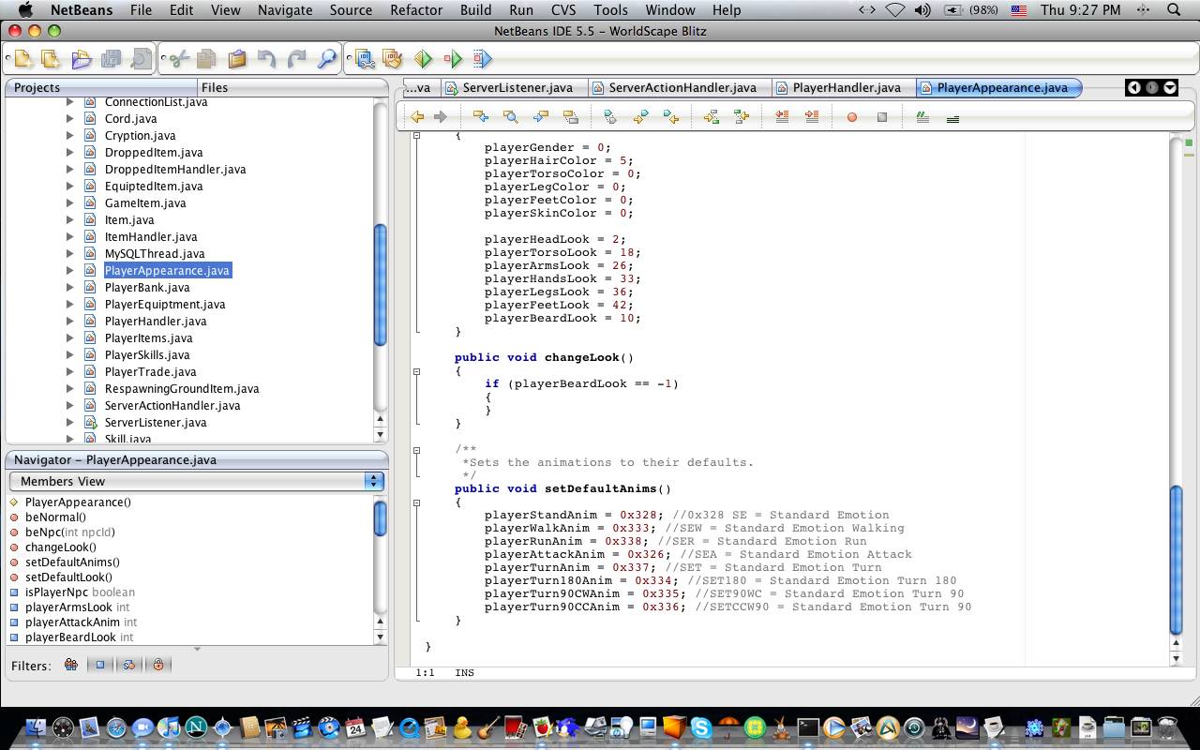Click the Find Selection magnifier icon

[510, 117]
